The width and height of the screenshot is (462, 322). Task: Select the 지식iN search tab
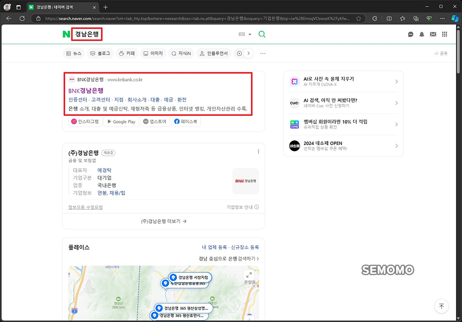(x=181, y=53)
